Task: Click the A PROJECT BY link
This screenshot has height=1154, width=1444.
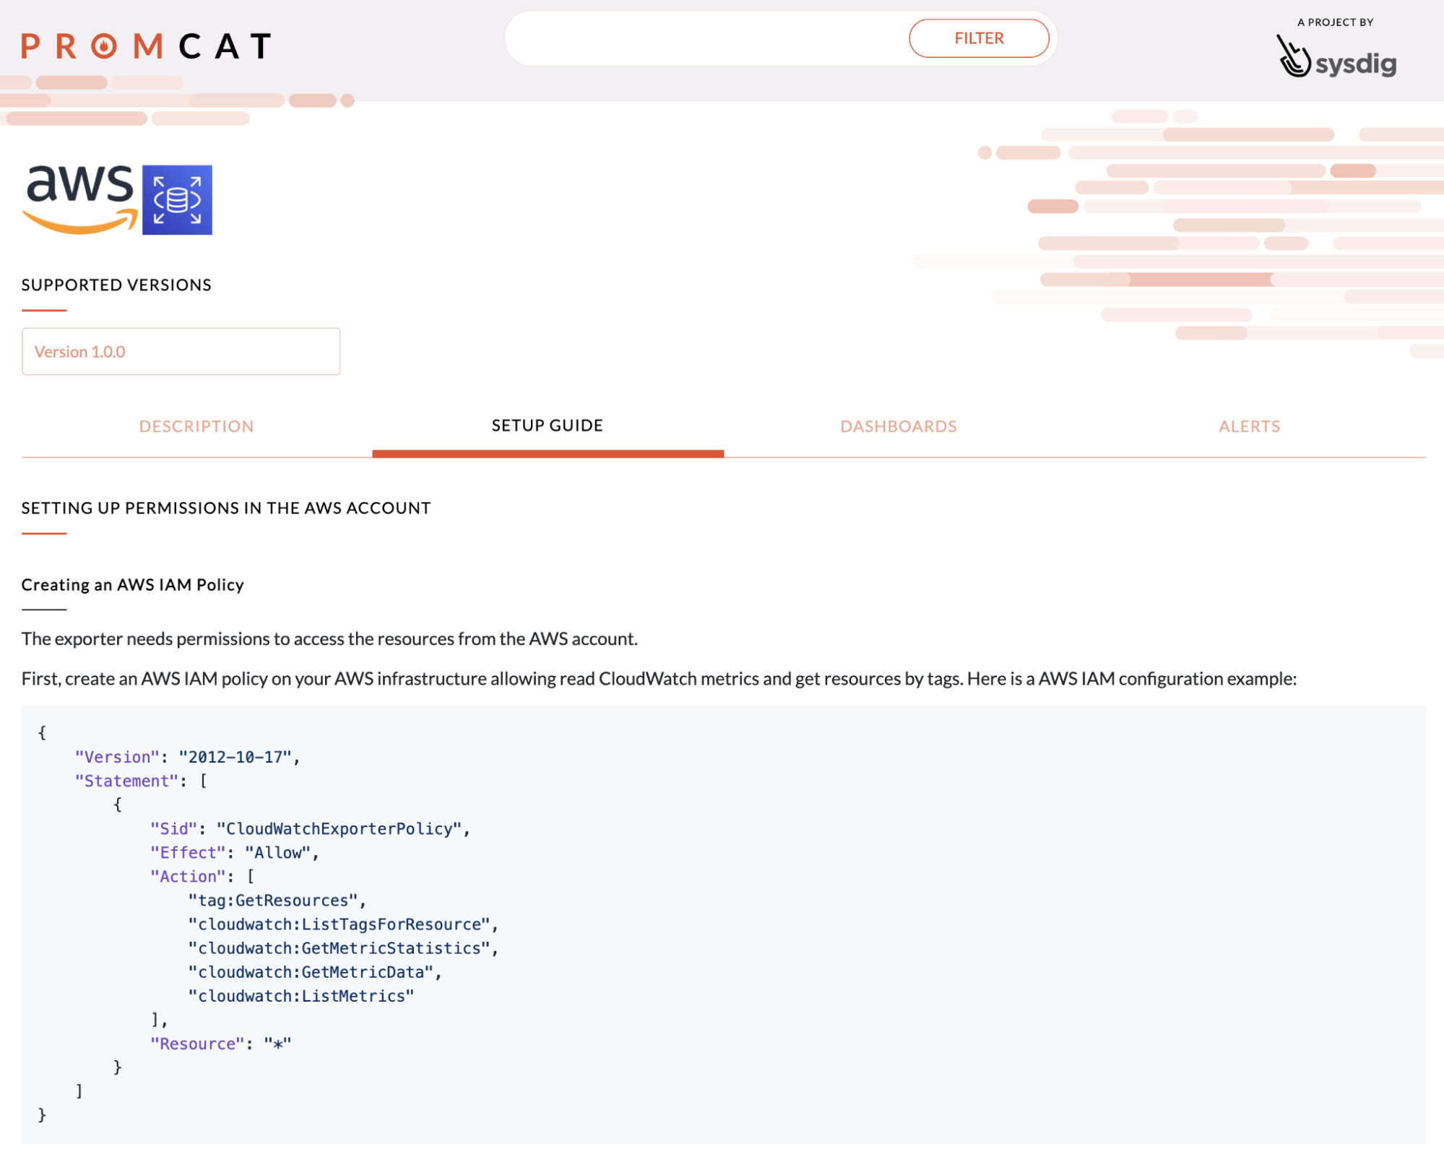Action: click(1335, 22)
